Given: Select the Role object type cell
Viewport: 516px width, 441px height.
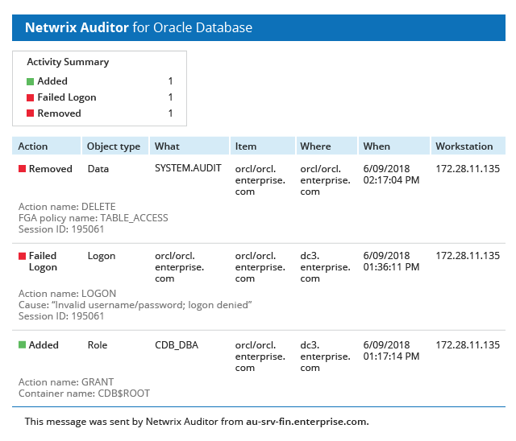Looking at the screenshot, I should (98, 345).
